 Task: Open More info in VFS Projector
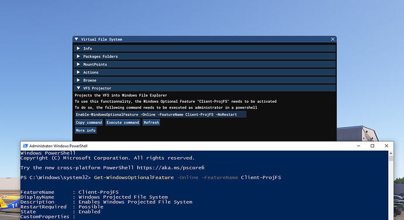click(x=86, y=130)
